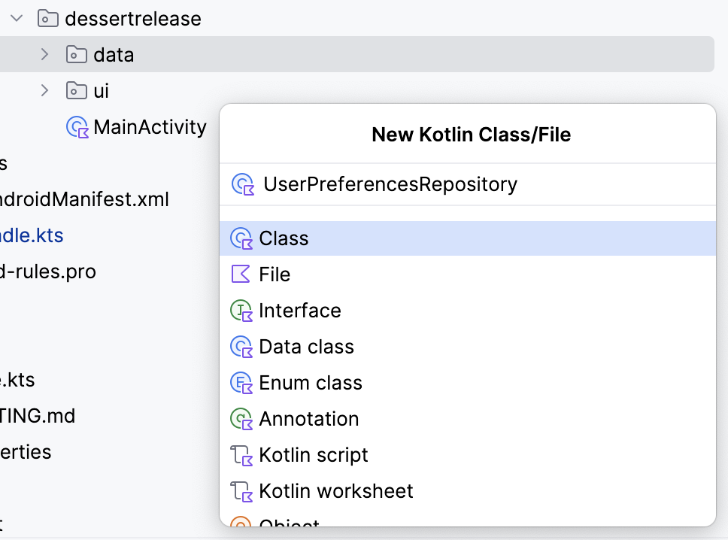
Task: Select Interface from the class type list
Action: (x=299, y=311)
